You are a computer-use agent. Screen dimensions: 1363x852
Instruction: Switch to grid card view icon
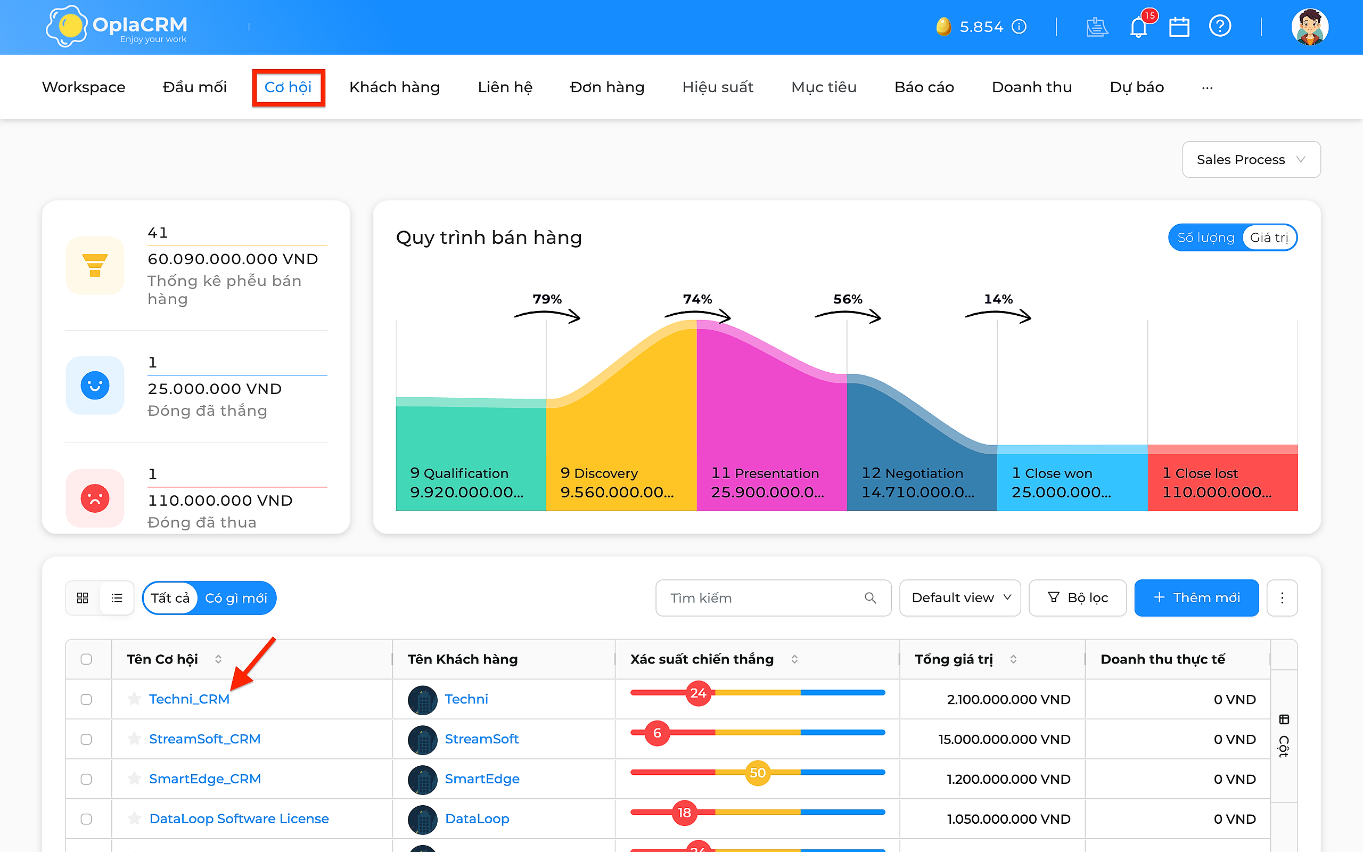(x=83, y=598)
